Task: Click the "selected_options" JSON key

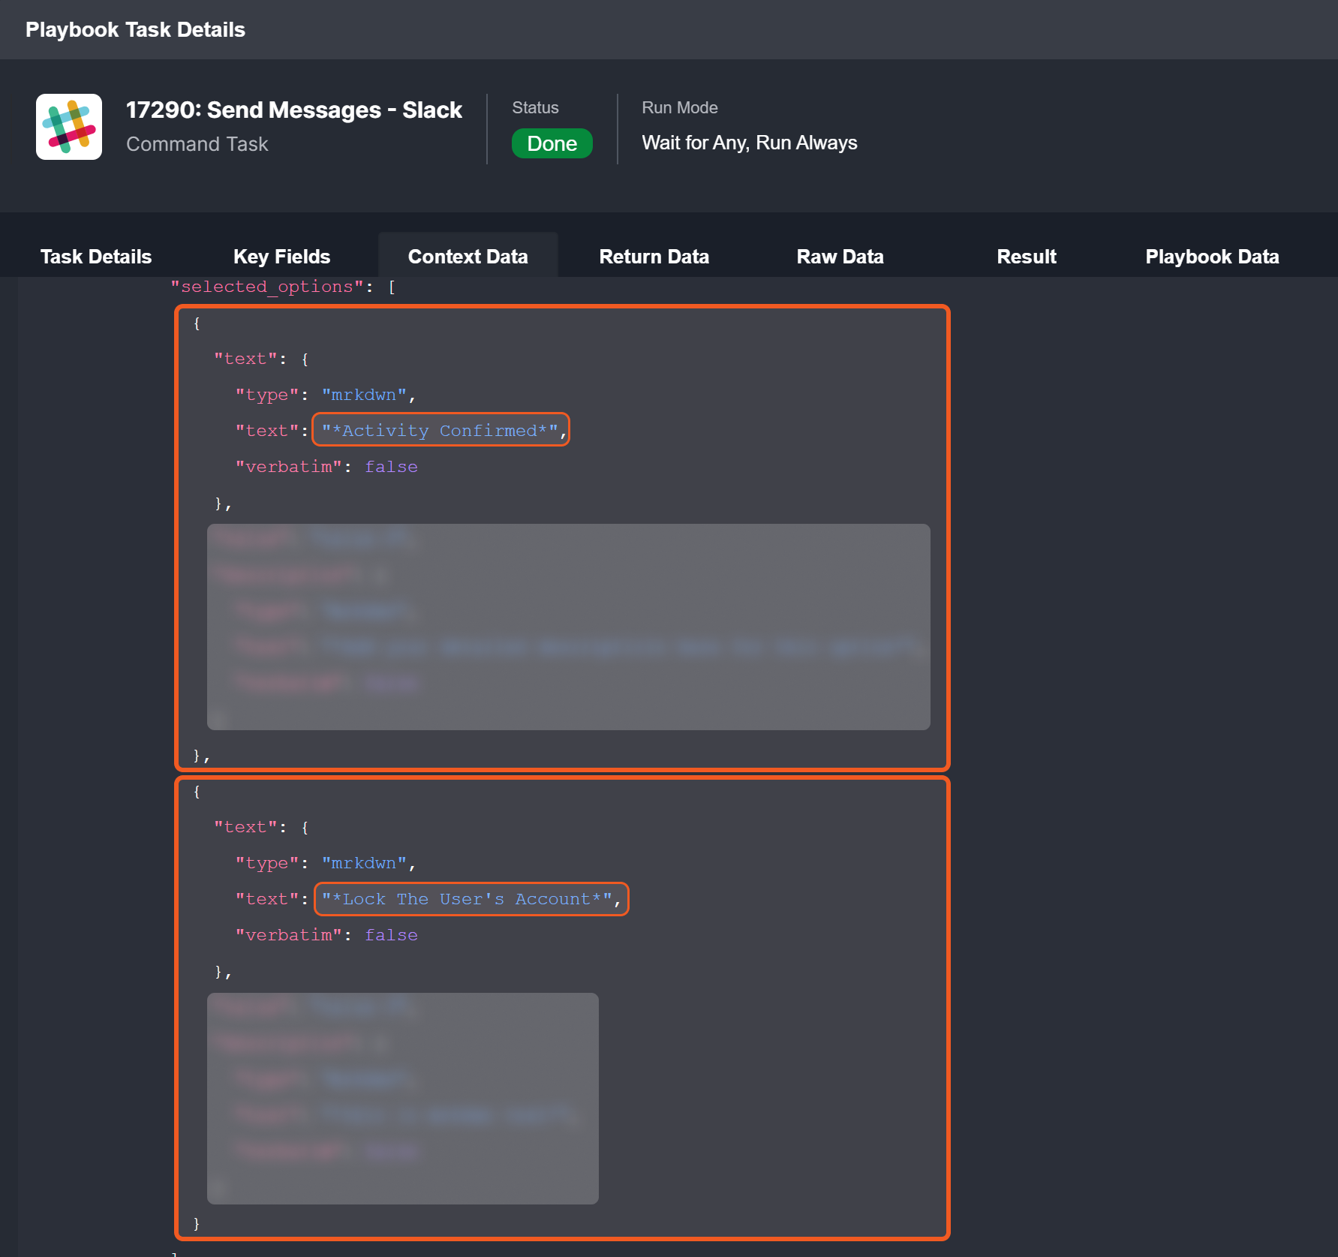Action: click(266, 287)
